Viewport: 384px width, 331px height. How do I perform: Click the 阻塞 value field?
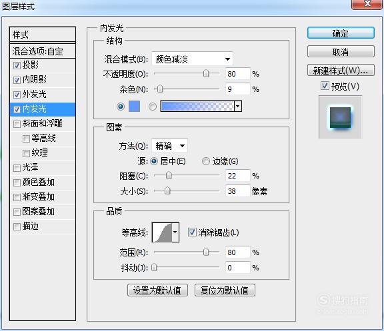click(237, 176)
